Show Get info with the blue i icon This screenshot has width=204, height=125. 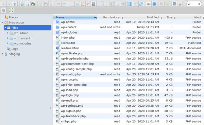[154, 4]
